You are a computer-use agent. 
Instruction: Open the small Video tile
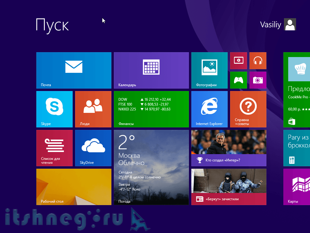coord(238,60)
